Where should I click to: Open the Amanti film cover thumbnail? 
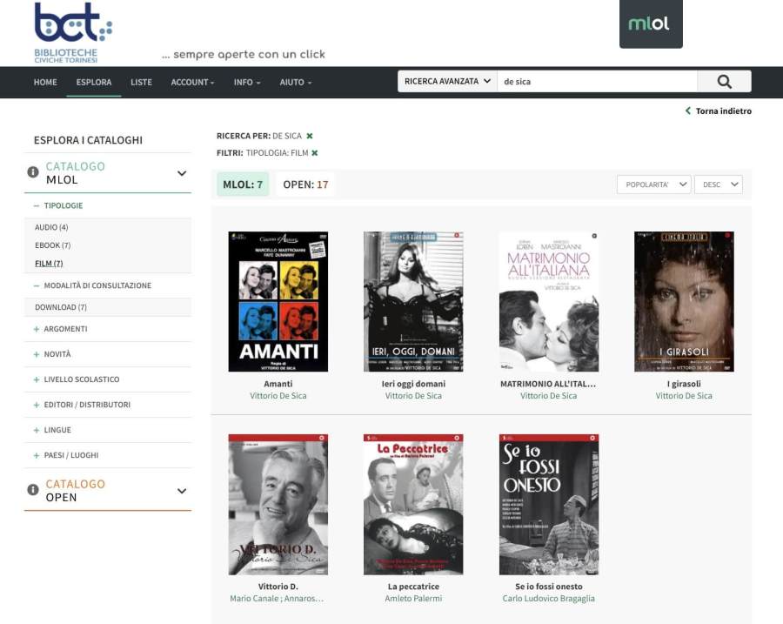pos(278,301)
